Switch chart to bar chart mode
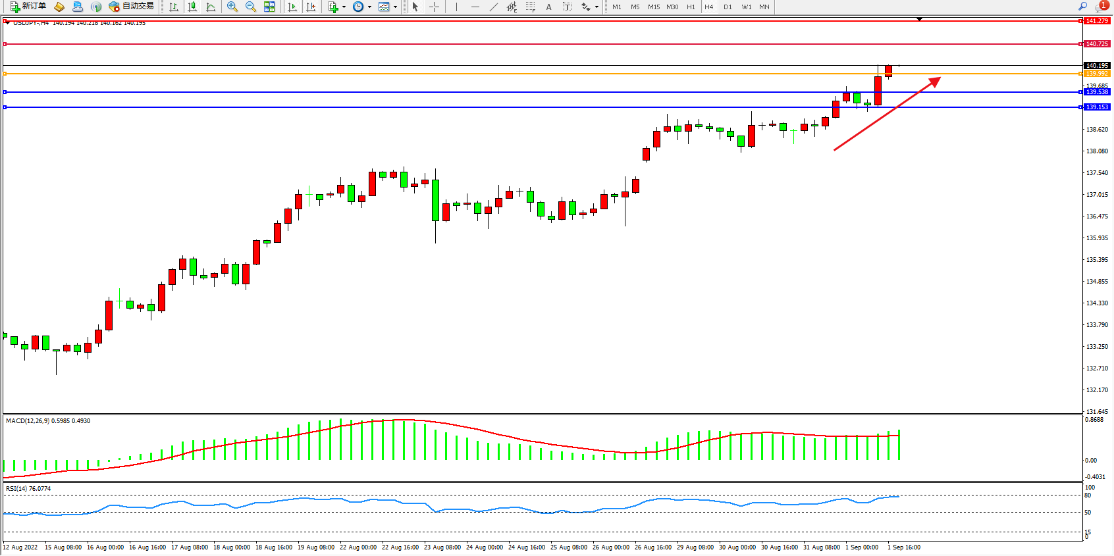Screen dimensions: 1114x556 [x=174, y=7]
